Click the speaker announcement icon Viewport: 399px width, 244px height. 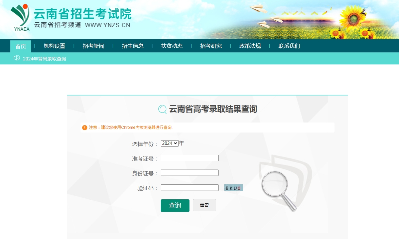pyautogui.click(x=17, y=58)
